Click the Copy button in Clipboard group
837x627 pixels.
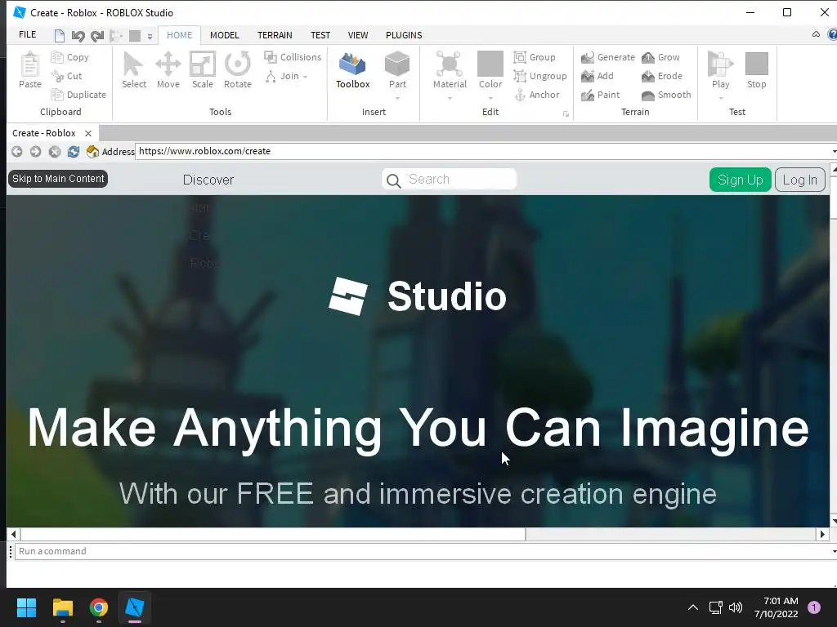point(70,57)
